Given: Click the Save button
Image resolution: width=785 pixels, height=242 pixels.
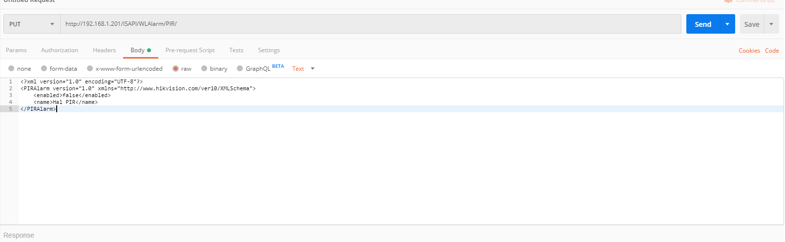Looking at the screenshot, I should [x=752, y=24].
